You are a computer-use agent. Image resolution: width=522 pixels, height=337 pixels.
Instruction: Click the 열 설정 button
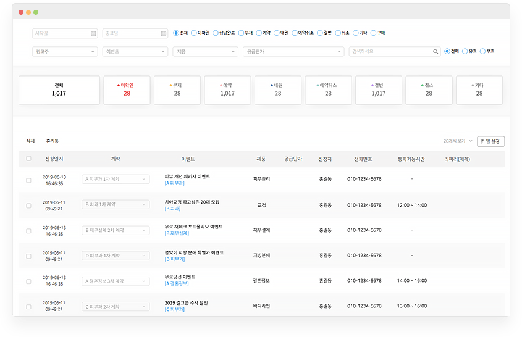click(x=491, y=141)
